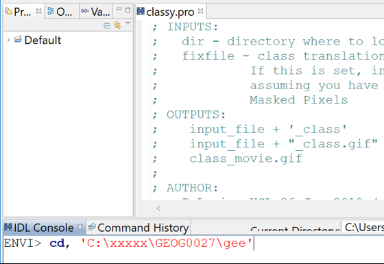
Task: Click the 'C:\xxxxx\GEOG0027\gee' path string
Action: (166, 243)
